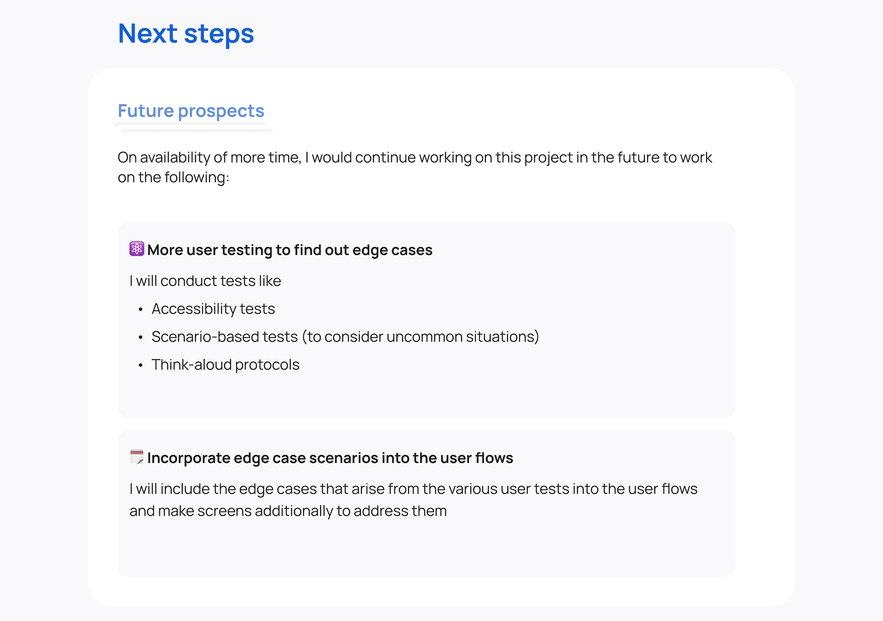Screen dimensions: 883x621
Task: Click the 'Think-aloud protocols' list item
Action: pos(225,365)
